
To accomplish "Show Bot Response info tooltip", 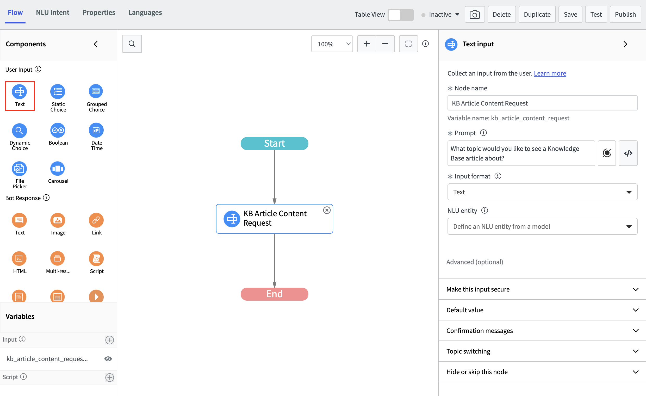I will click(x=46, y=197).
